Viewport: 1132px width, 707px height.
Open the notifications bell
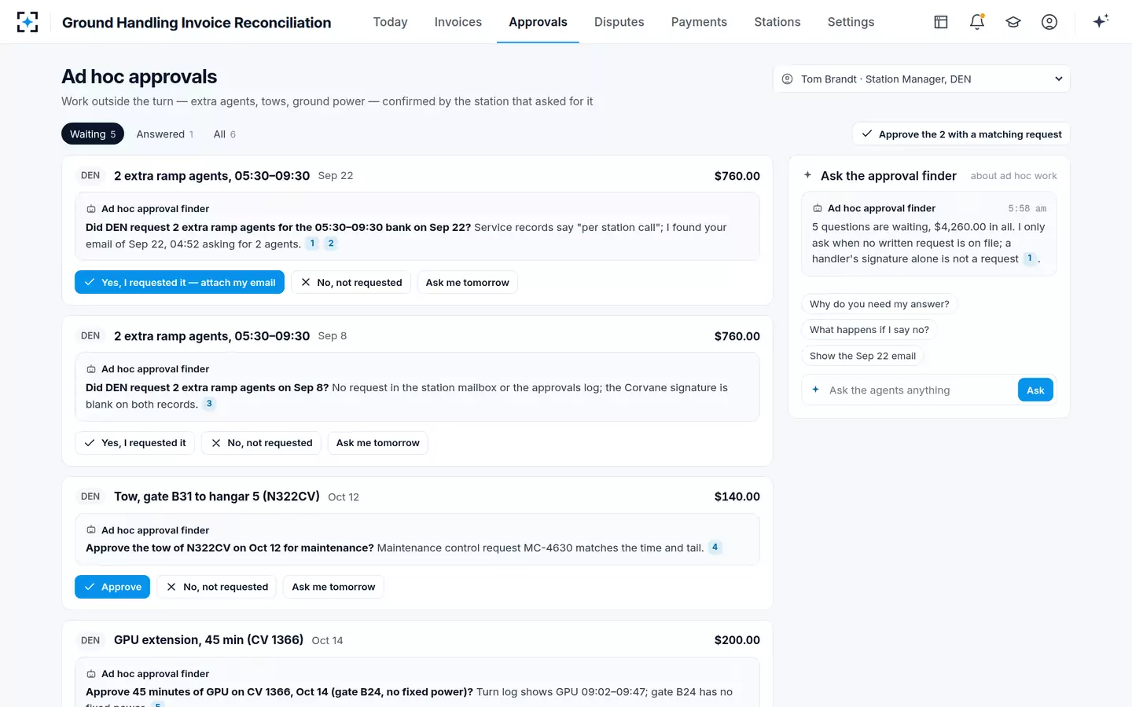point(977,22)
